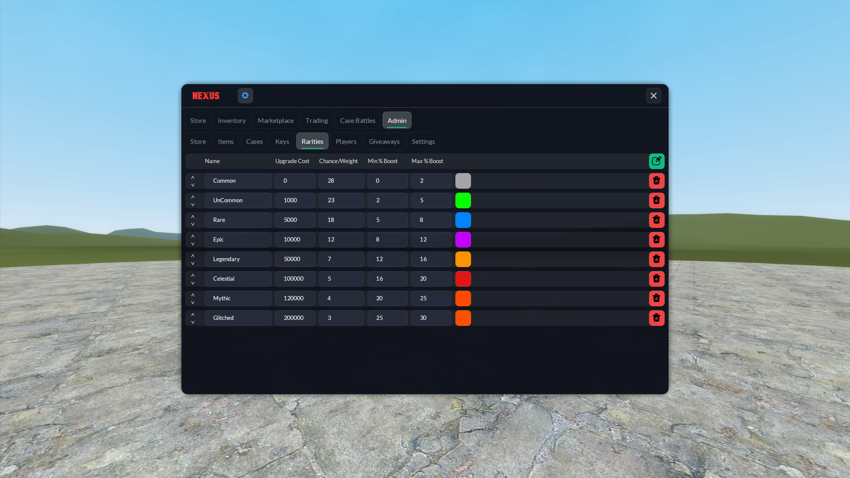Delete the Epic rarity with trash icon
The image size is (850, 478).
point(656,239)
